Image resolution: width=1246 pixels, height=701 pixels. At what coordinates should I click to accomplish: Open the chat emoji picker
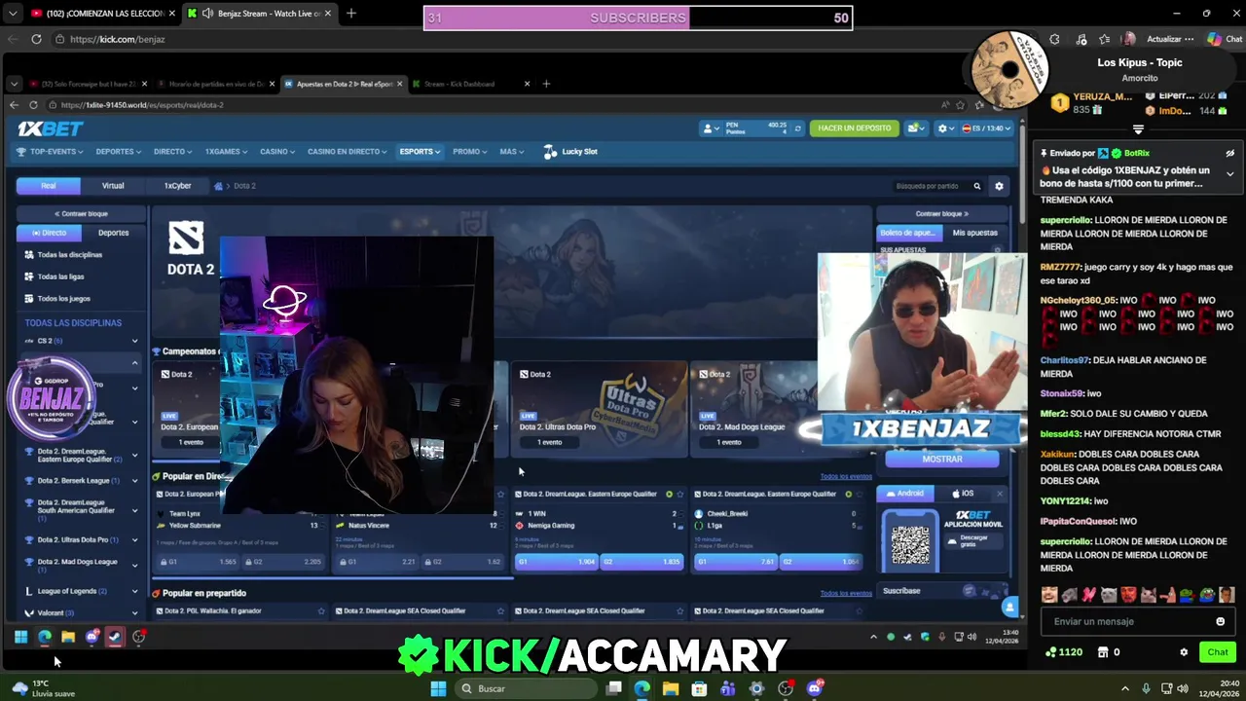(1220, 621)
